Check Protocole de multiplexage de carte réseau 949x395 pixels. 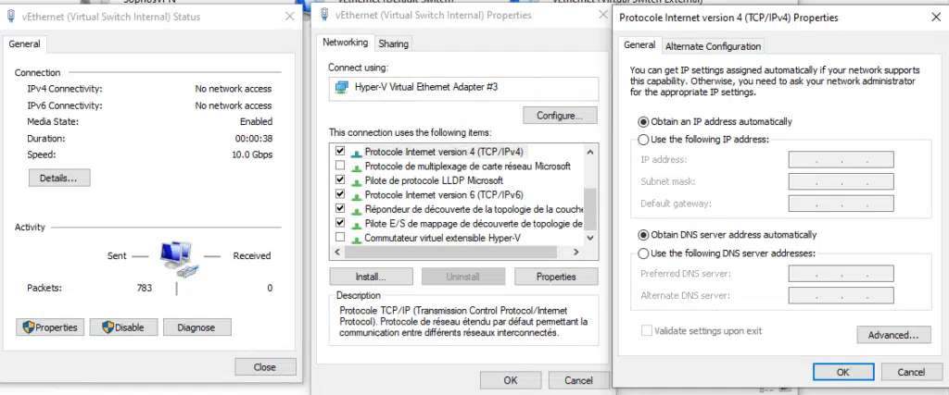click(340, 165)
